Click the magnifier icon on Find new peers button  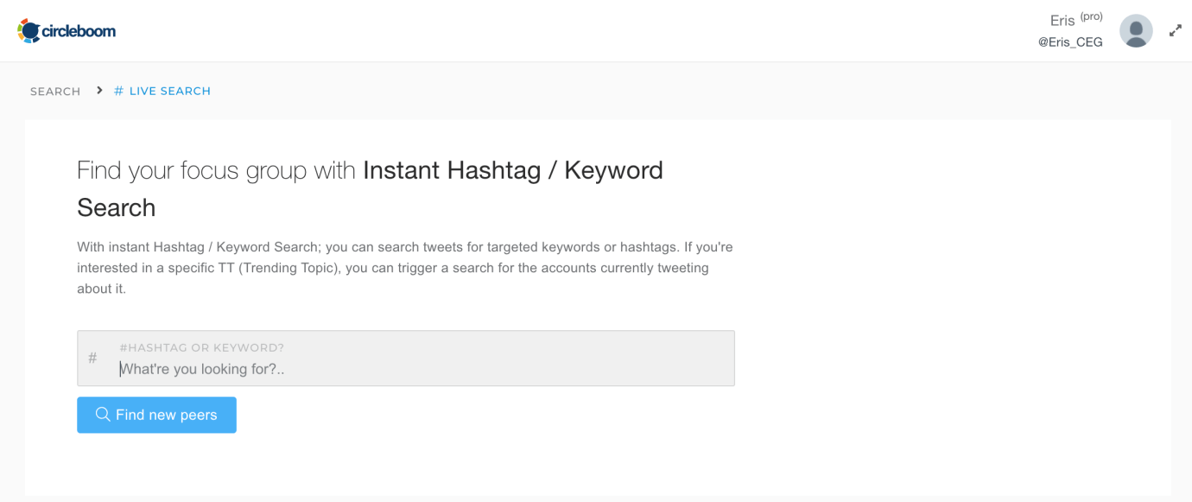(x=103, y=415)
